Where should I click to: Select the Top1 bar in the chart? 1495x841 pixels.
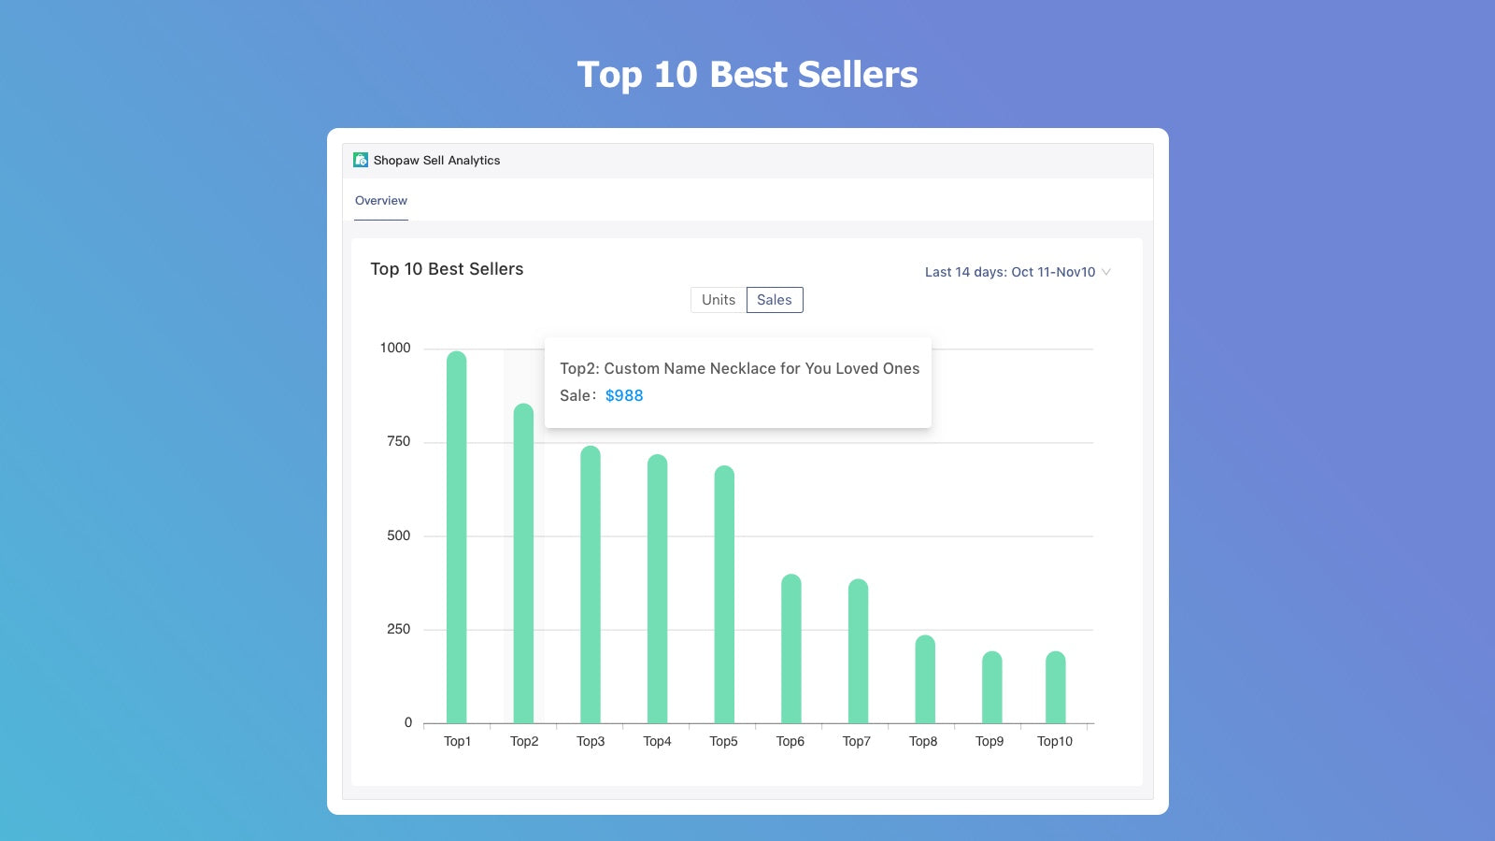point(457,533)
